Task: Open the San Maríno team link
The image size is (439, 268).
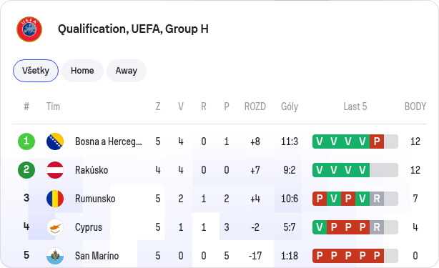Action: pyautogui.click(x=97, y=256)
